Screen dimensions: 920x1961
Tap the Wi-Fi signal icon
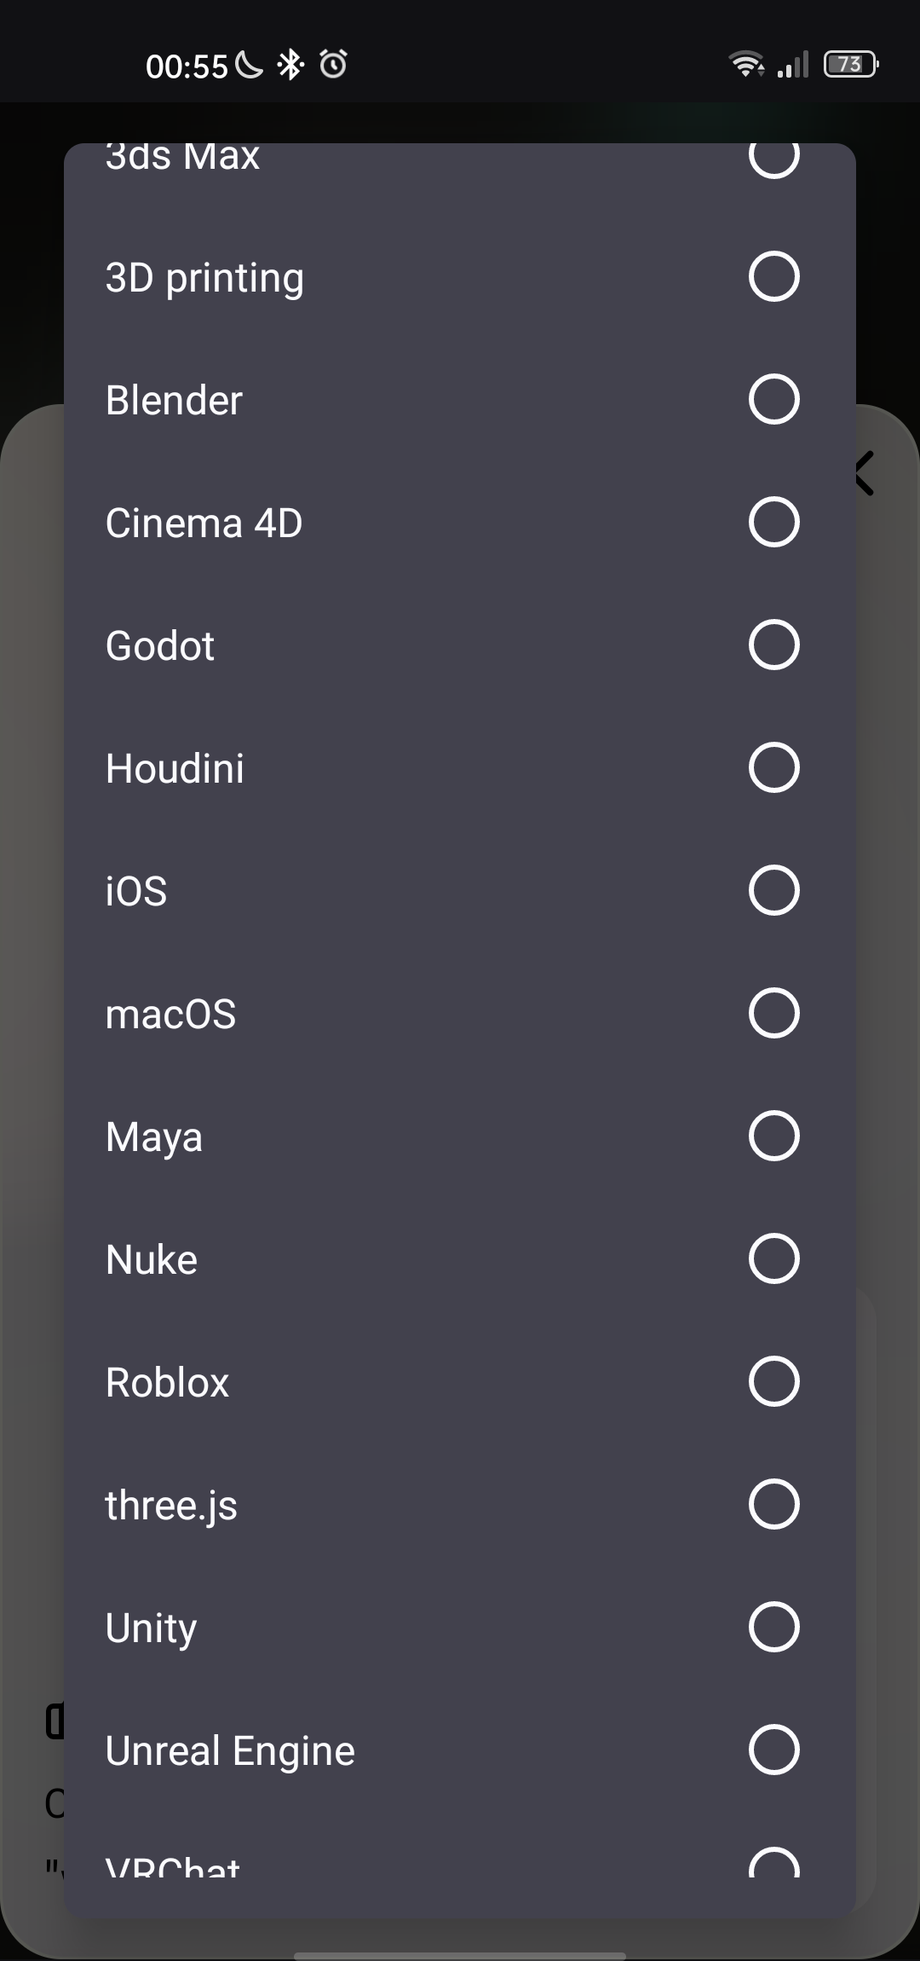click(746, 64)
